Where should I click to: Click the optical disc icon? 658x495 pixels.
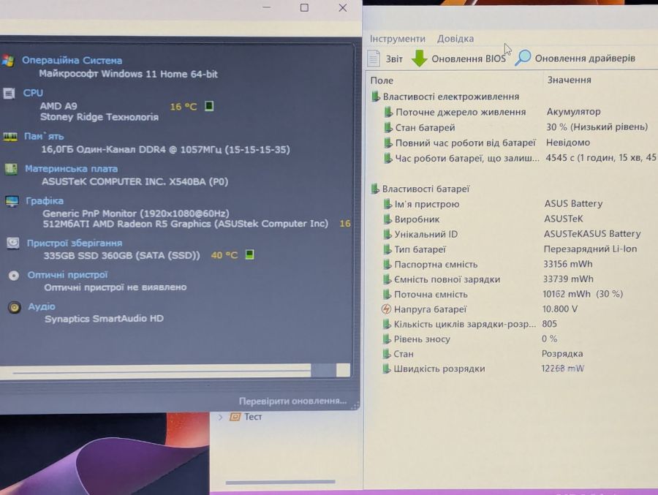[x=14, y=276]
